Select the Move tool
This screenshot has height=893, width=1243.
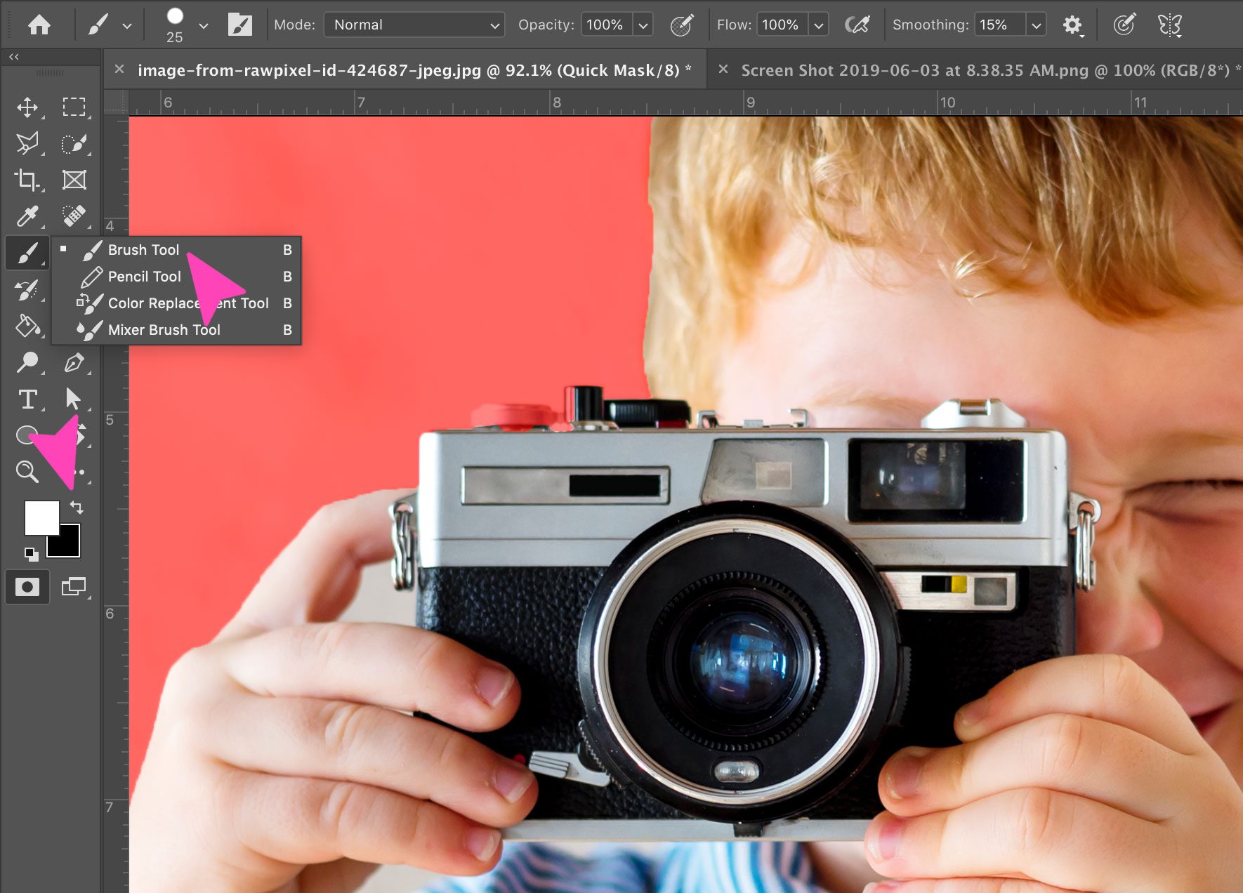point(28,107)
